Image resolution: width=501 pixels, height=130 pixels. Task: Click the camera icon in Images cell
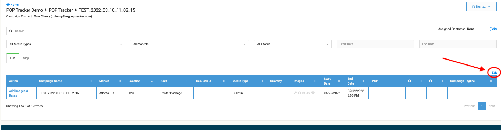pyautogui.click(x=304, y=93)
